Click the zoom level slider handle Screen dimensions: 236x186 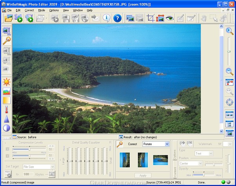[x=229, y=52]
